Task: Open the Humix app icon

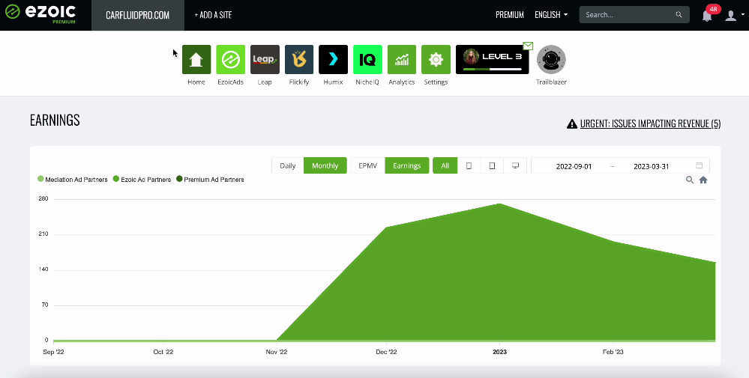Action: (334, 60)
